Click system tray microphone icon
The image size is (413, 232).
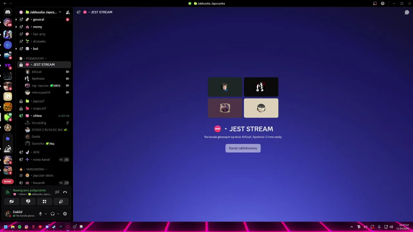point(379,227)
